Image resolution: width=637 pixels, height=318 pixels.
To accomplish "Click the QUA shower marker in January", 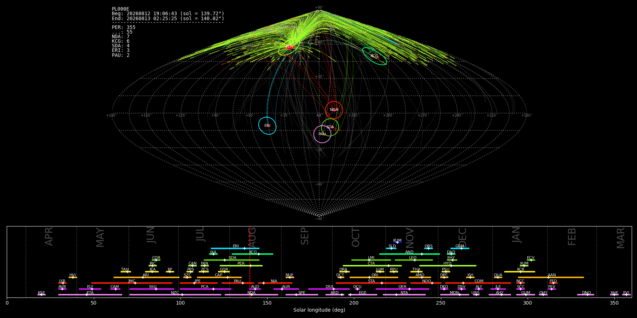I will (x=498, y=277).
